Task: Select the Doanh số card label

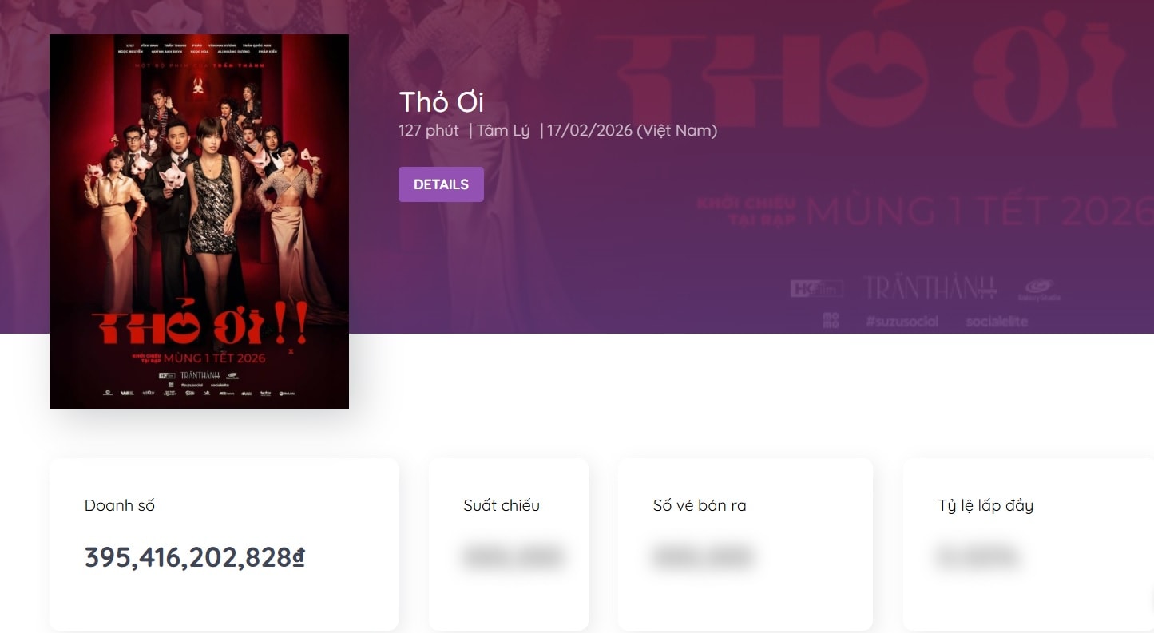Action: coord(120,505)
